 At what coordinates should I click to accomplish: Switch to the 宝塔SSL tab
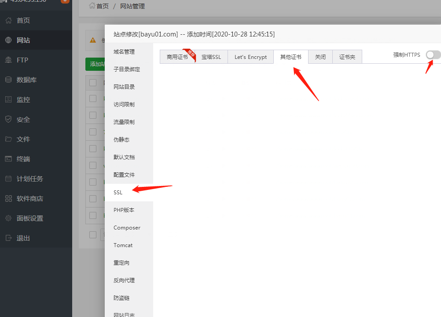pos(211,57)
